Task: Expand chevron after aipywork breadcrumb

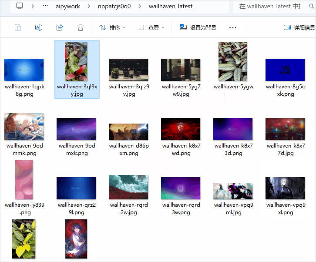Action: (x=89, y=6)
